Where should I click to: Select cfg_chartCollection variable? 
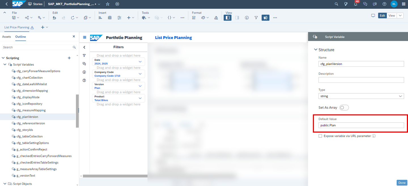click(x=29, y=77)
